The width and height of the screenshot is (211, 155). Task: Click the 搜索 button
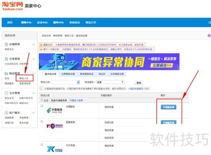click(139, 83)
